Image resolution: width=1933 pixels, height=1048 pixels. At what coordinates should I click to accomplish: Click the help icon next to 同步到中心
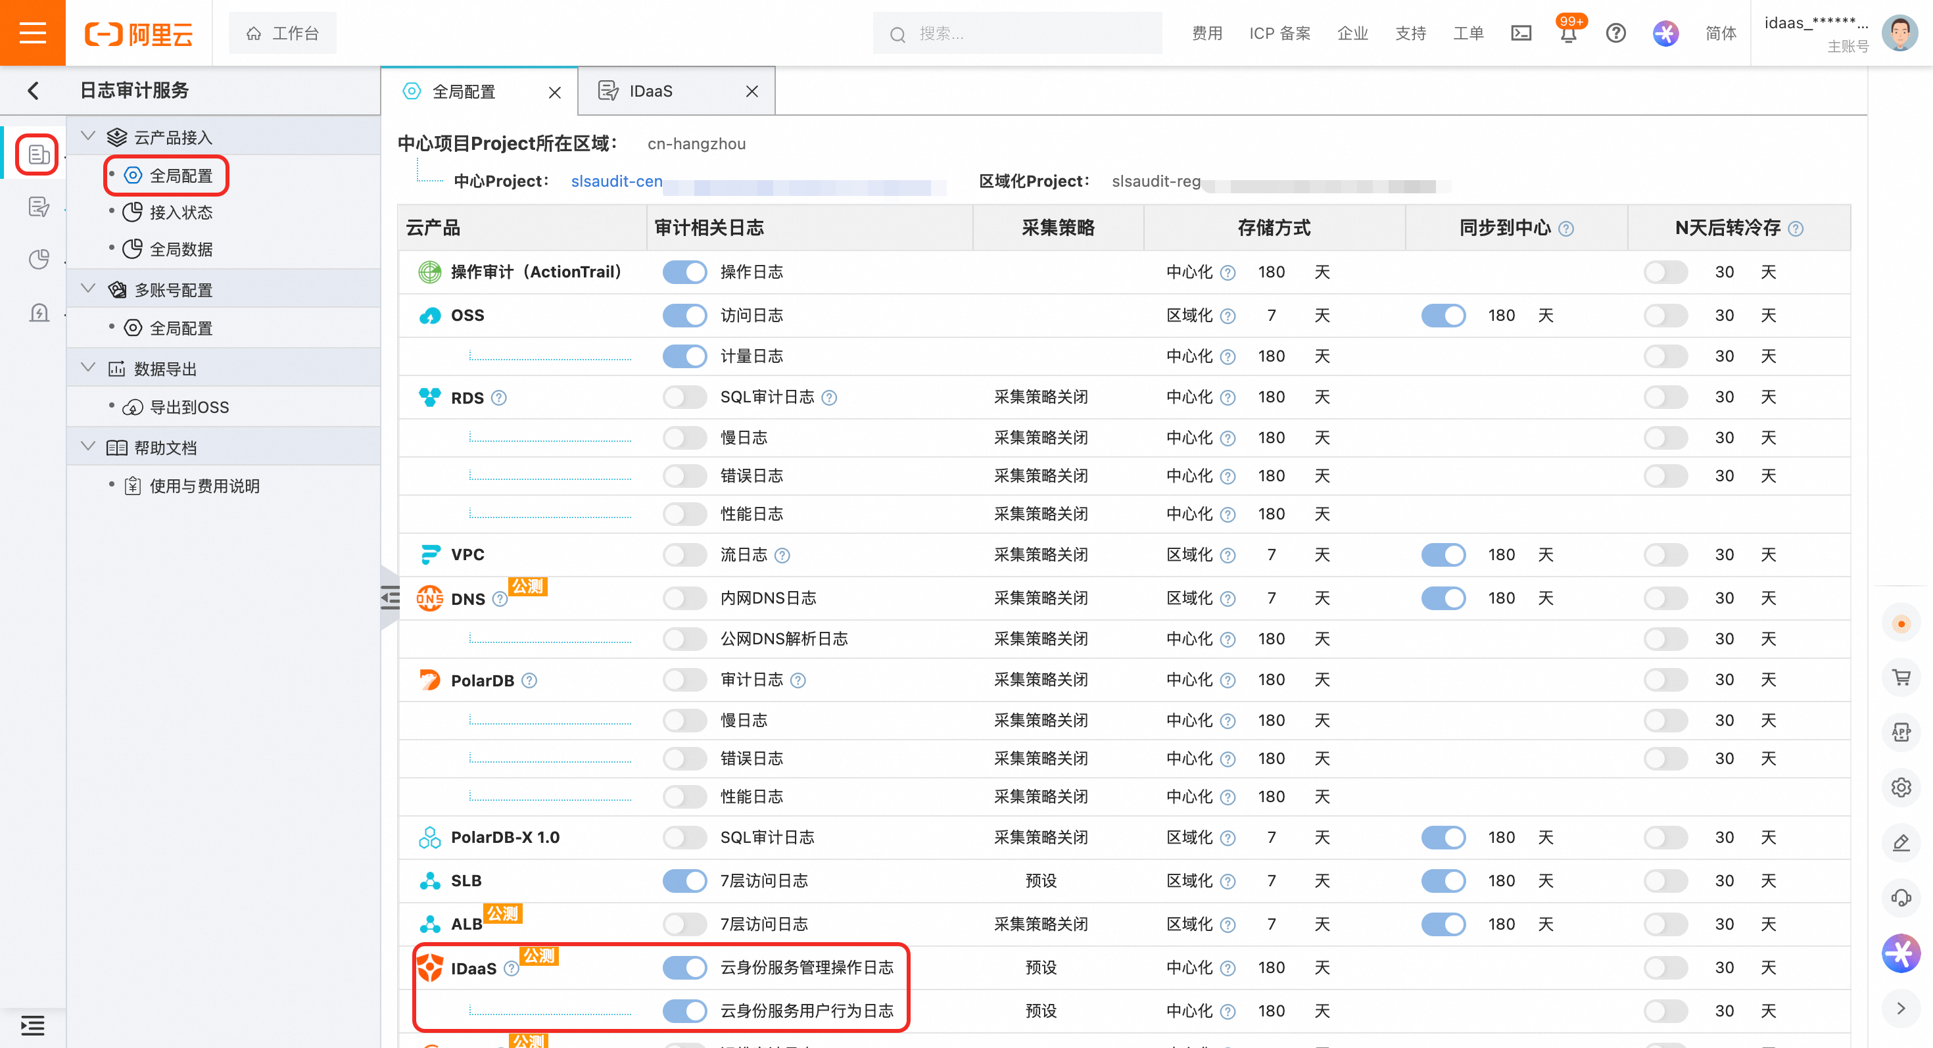[1566, 229]
